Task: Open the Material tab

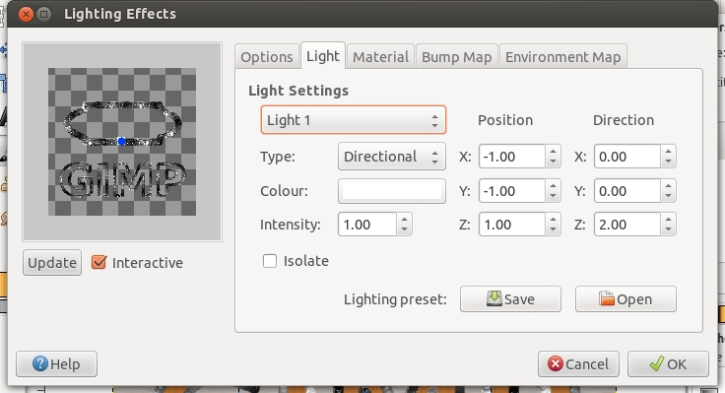Action: coord(380,57)
